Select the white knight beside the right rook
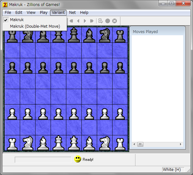 click(105, 143)
